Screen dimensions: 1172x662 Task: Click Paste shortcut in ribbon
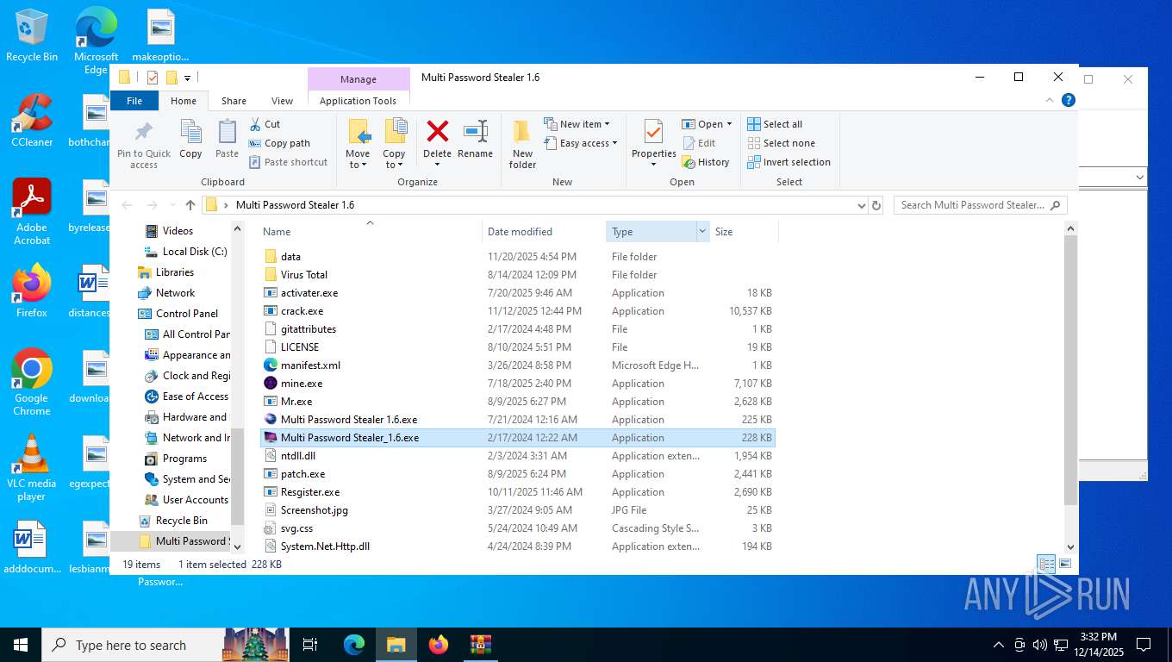point(288,162)
